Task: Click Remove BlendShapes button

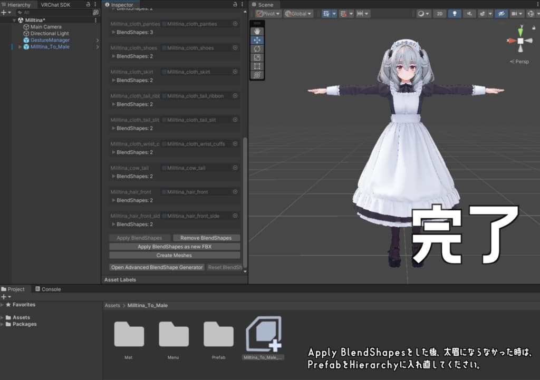Action: [206, 238]
